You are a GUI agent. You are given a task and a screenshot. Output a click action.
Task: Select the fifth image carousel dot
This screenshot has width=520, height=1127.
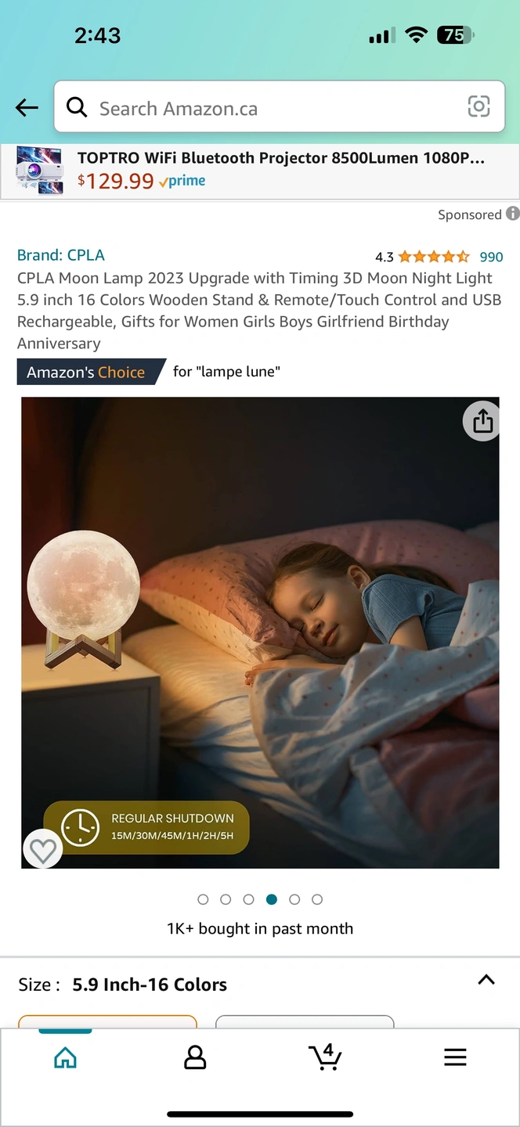pos(294,899)
